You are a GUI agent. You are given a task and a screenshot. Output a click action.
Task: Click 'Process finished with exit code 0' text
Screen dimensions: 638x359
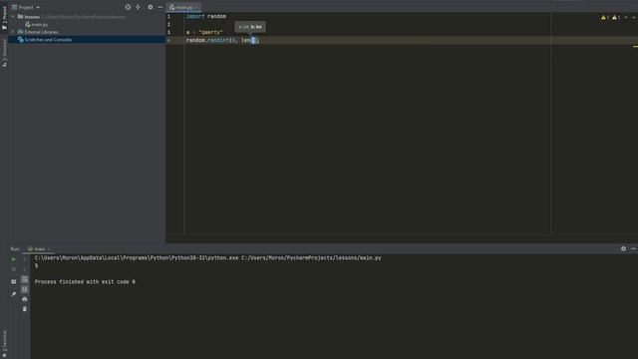[85, 281]
